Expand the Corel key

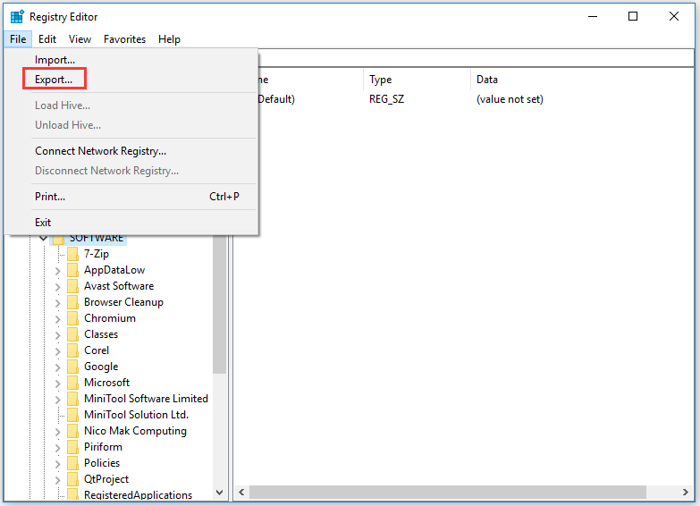(x=57, y=351)
